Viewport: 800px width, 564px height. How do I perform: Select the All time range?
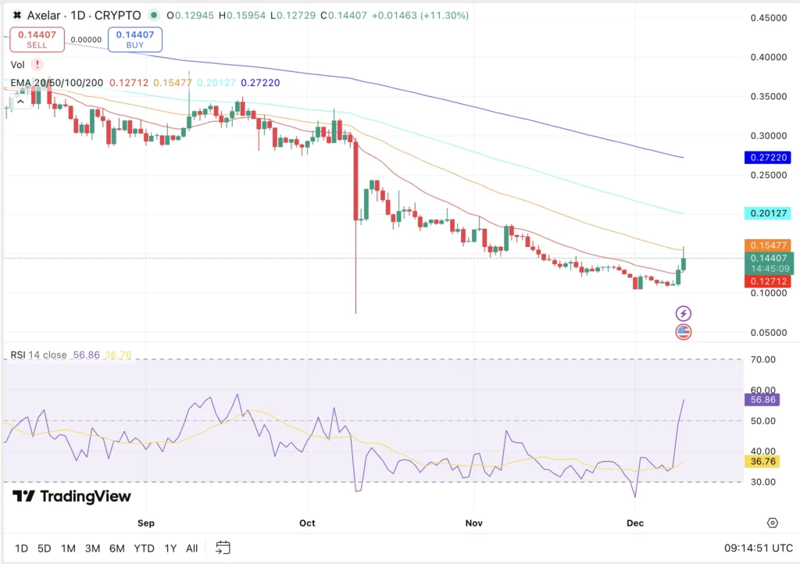192,548
